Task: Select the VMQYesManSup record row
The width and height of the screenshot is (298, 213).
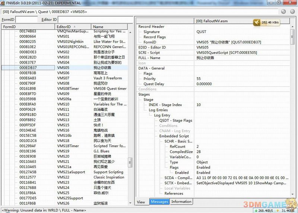Action: coord(64,31)
